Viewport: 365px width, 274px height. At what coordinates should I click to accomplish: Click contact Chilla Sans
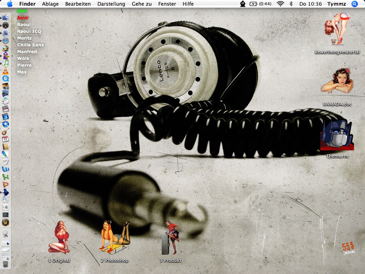(31, 45)
